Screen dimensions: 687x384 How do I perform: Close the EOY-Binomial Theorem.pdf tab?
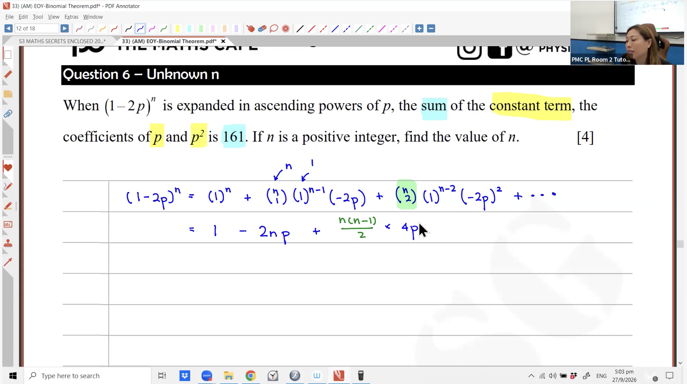click(223, 41)
